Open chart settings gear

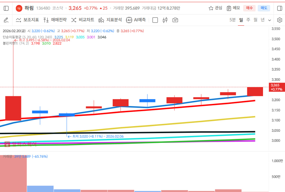coord(279,20)
